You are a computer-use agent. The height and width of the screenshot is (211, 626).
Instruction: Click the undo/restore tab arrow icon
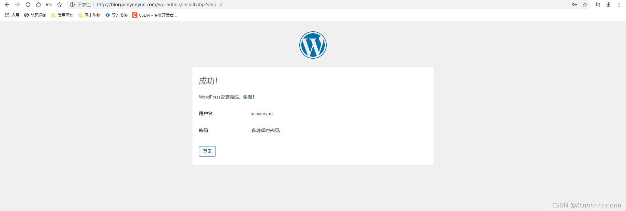pyautogui.click(x=49, y=5)
